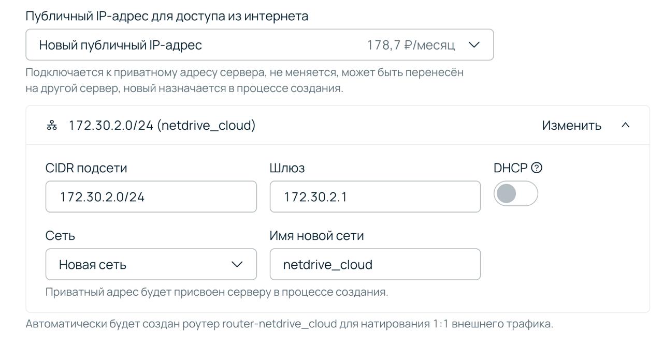Click the 'Шлюз' field containing 172.30.2.1
This screenshot has height=363, width=663.
pos(374,196)
